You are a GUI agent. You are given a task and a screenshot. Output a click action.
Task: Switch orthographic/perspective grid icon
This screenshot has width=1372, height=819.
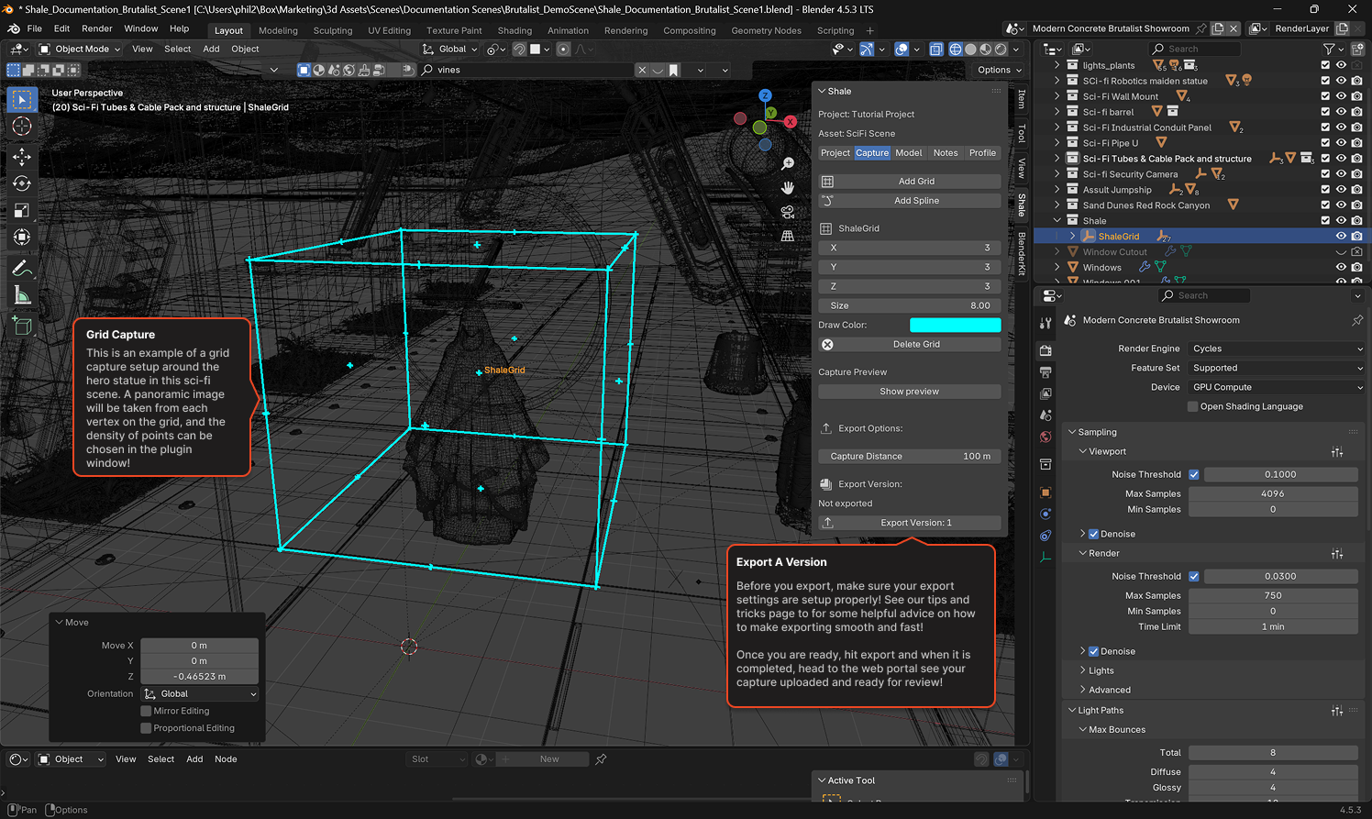tap(787, 236)
